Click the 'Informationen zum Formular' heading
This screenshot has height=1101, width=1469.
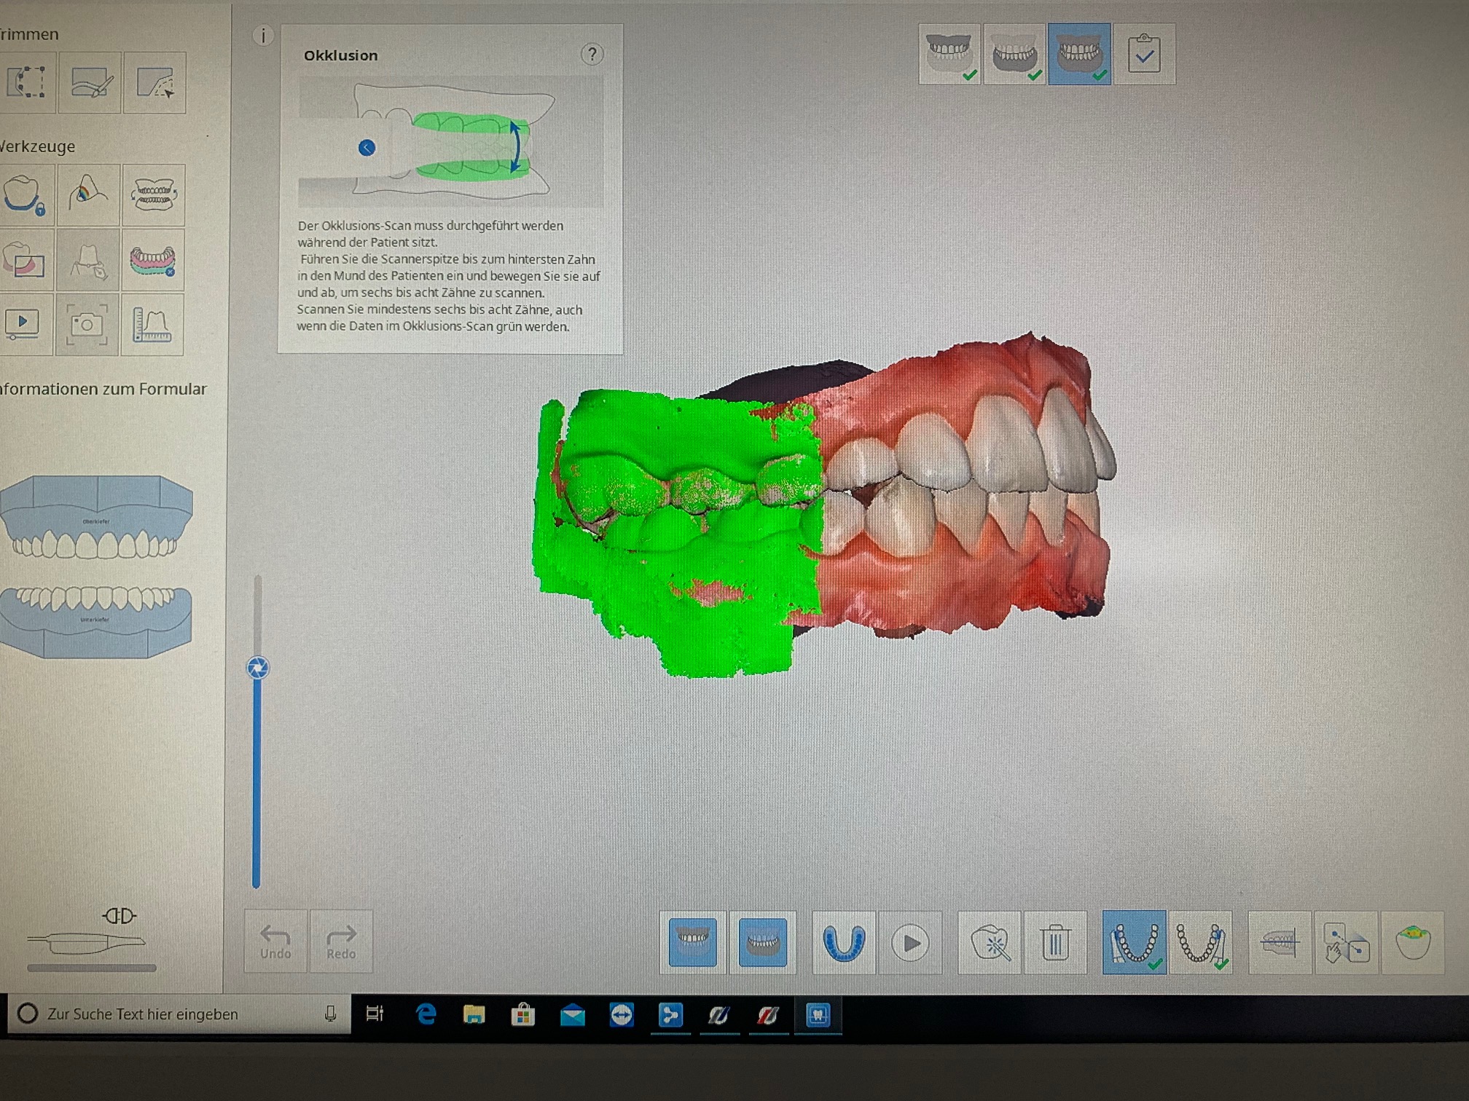click(x=103, y=389)
